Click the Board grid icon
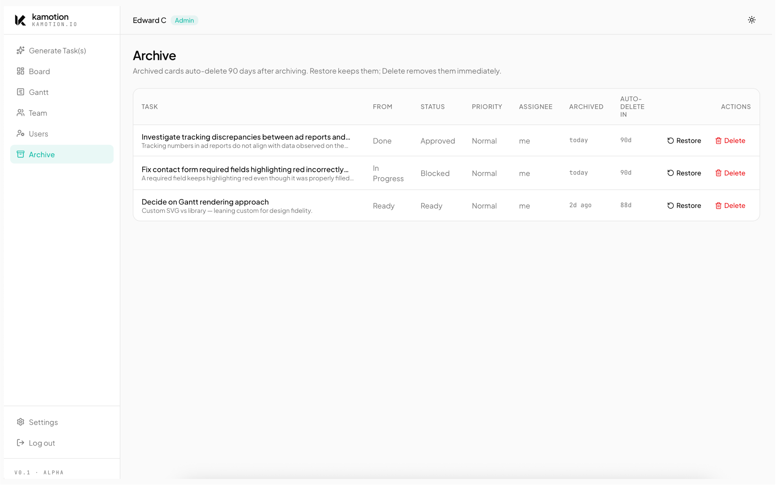This screenshot has height=485, width=776. pyautogui.click(x=21, y=71)
